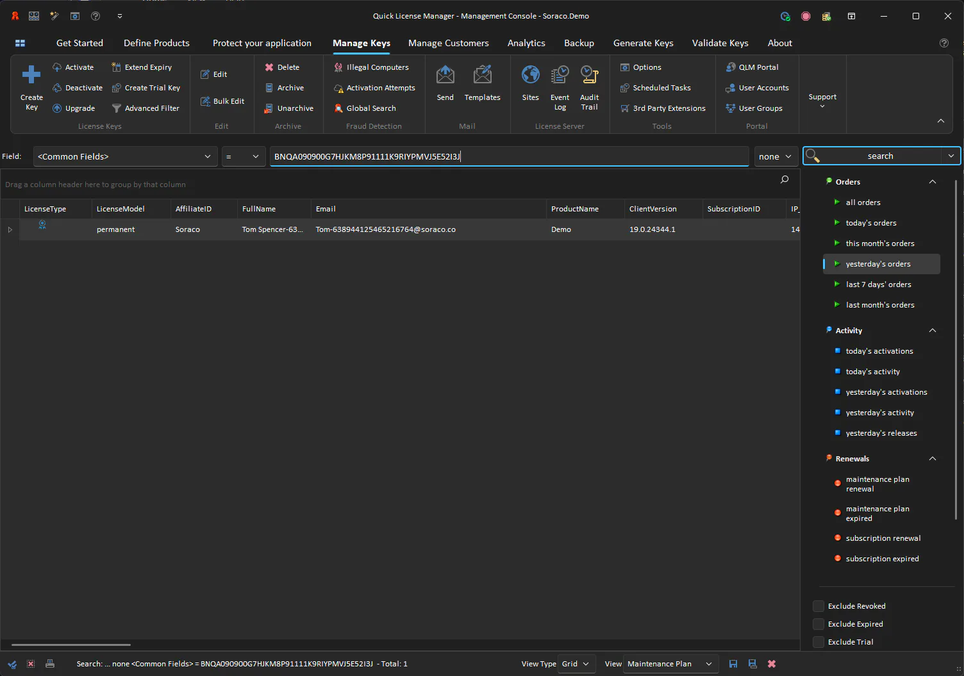Collapse the Renewals section

click(x=933, y=459)
